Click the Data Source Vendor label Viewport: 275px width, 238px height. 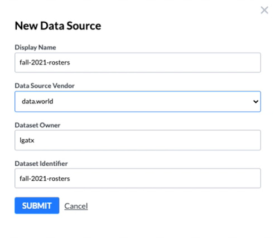pos(45,86)
